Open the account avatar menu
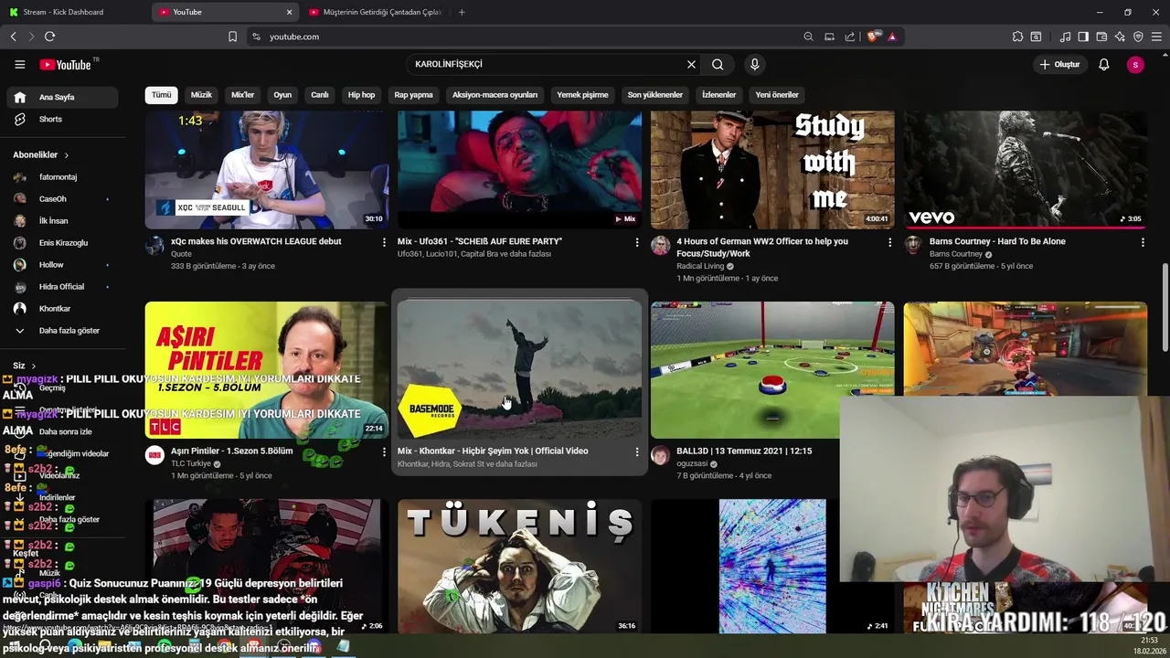 coord(1135,64)
